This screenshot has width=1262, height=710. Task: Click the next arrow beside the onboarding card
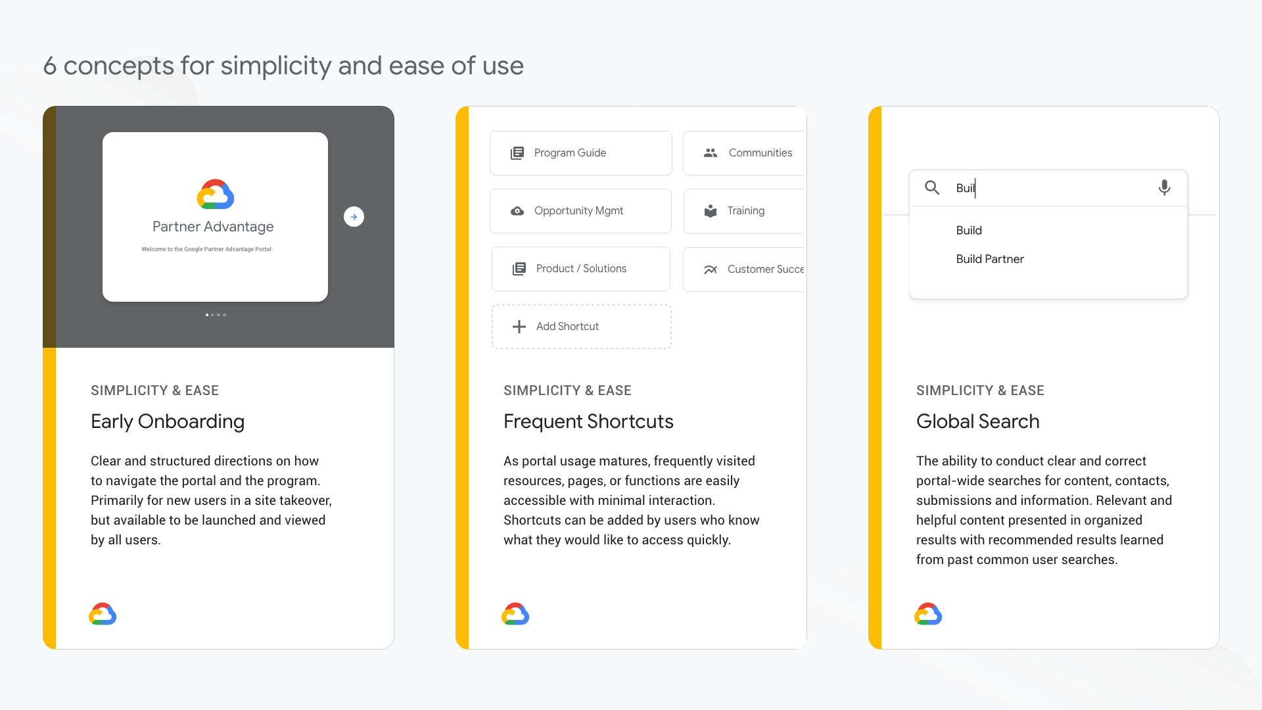click(x=354, y=217)
